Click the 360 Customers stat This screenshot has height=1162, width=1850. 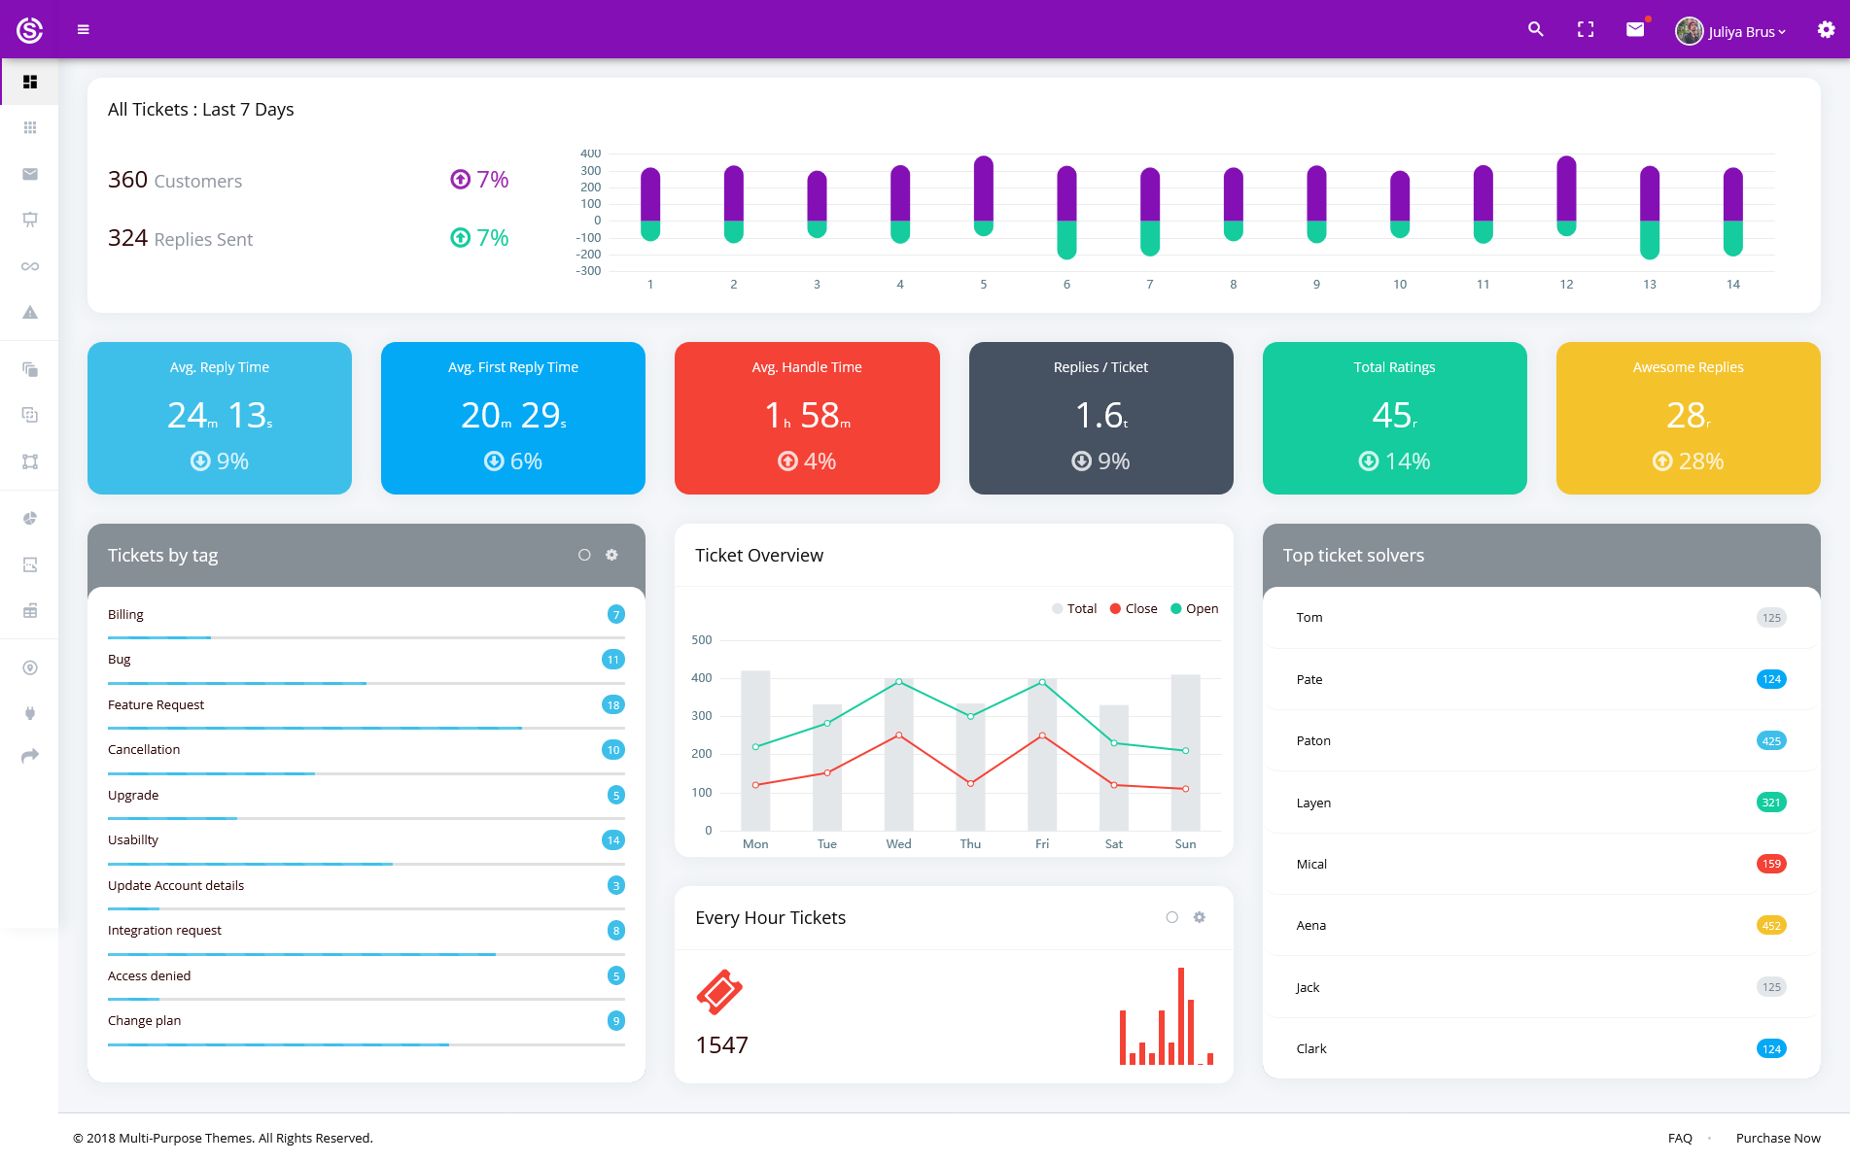[x=175, y=180]
